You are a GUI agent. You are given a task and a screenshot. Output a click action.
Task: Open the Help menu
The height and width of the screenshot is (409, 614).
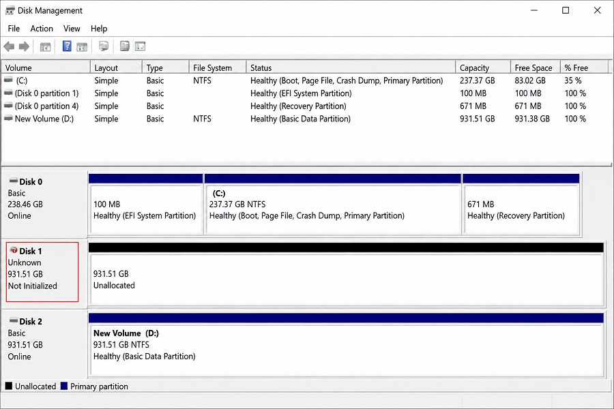(99, 29)
